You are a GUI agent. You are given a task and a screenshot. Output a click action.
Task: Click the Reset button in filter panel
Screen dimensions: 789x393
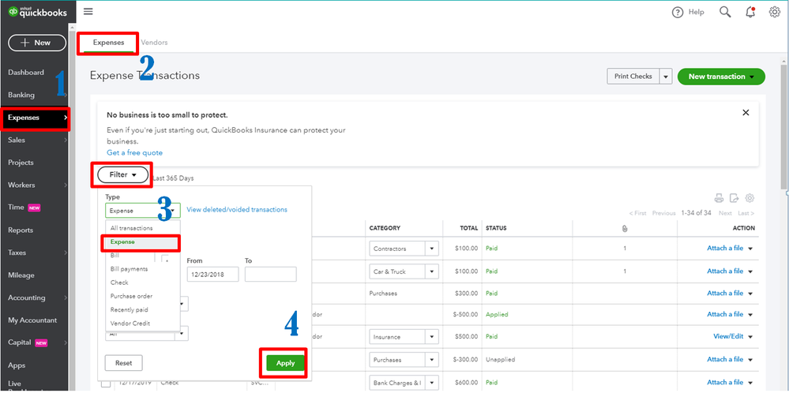(x=124, y=363)
